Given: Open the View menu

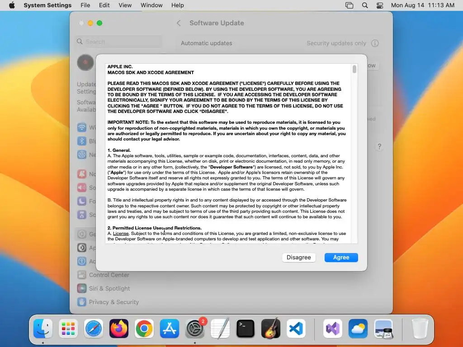Looking at the screenshot, I should pyautogui.click(x=125, y=5).
